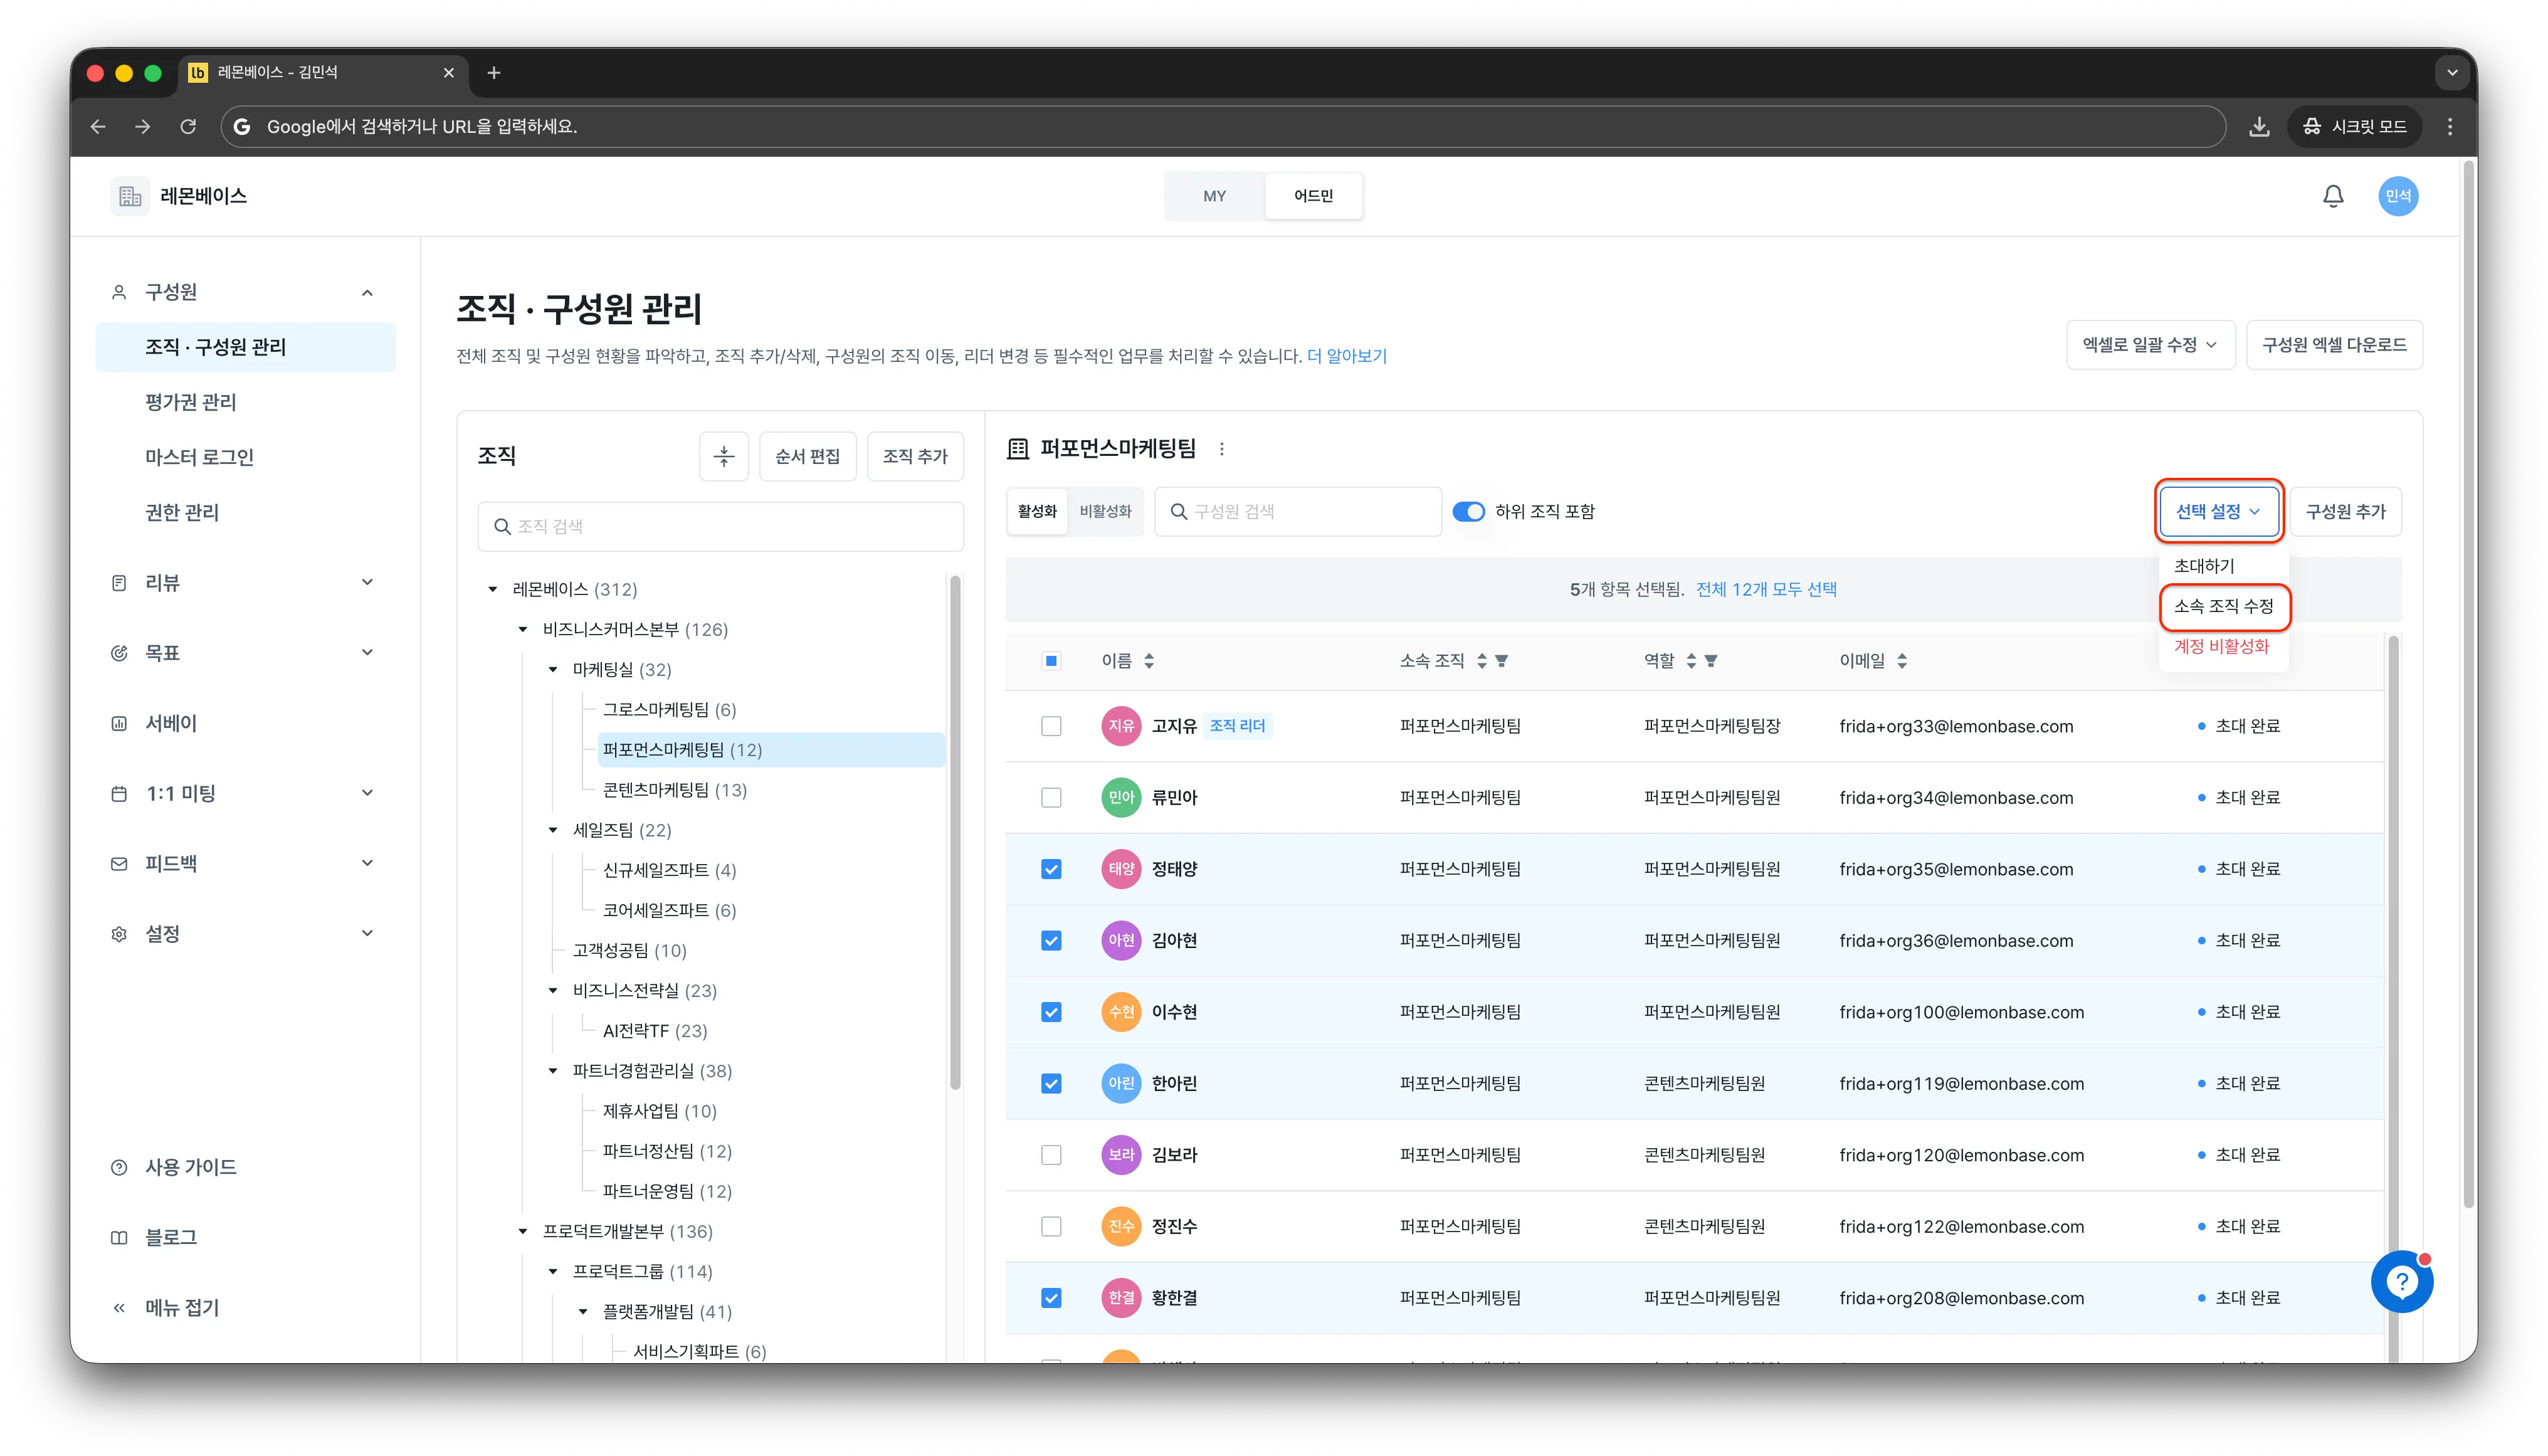Click the 전체 12개 모두 선택 link
Image resolution: width=2548 pixels, height=1456 pixels.
coord(1766,589)
